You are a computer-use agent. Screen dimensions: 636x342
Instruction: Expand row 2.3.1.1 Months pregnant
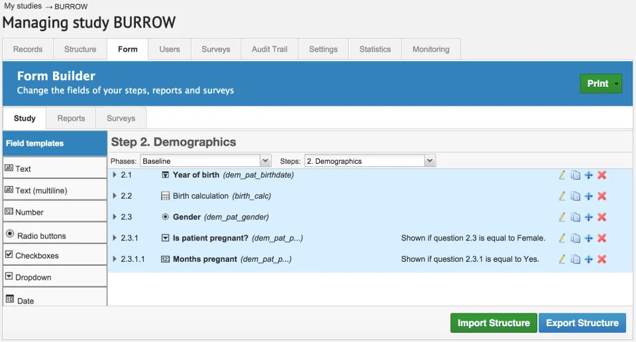tap(115, 259)
